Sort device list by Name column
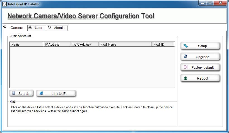The image size is (229, 133). 26,45
